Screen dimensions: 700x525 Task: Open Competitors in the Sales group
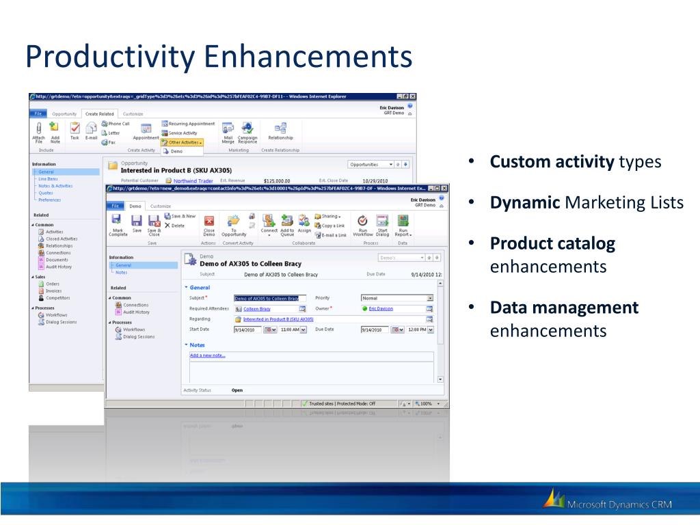click(55, 298)
